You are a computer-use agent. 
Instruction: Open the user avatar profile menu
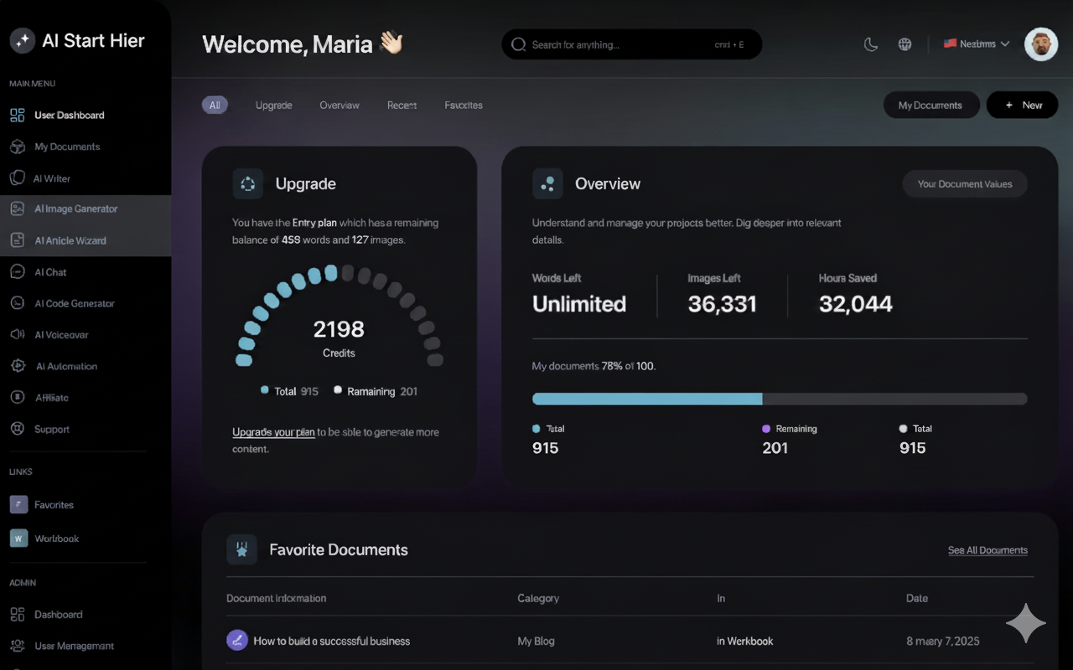coord(1041,44)
